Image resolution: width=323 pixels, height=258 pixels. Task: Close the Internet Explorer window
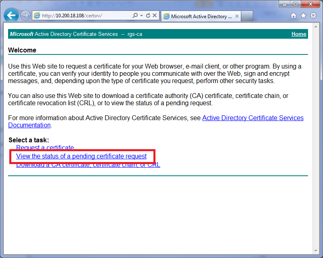pyautogui.click(x=311, y=4)
